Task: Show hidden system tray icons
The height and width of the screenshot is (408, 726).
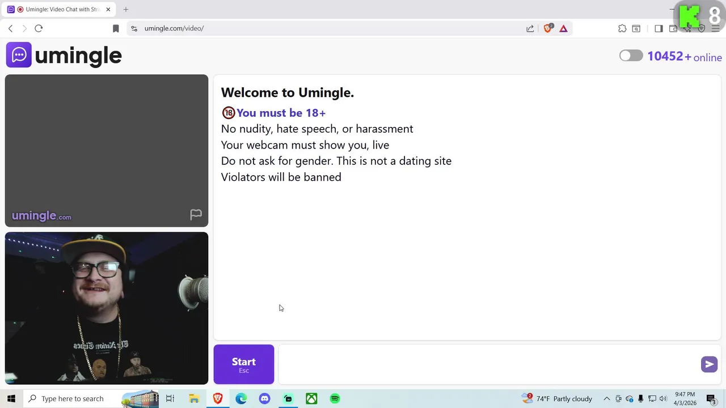Action: click(606, 398)
